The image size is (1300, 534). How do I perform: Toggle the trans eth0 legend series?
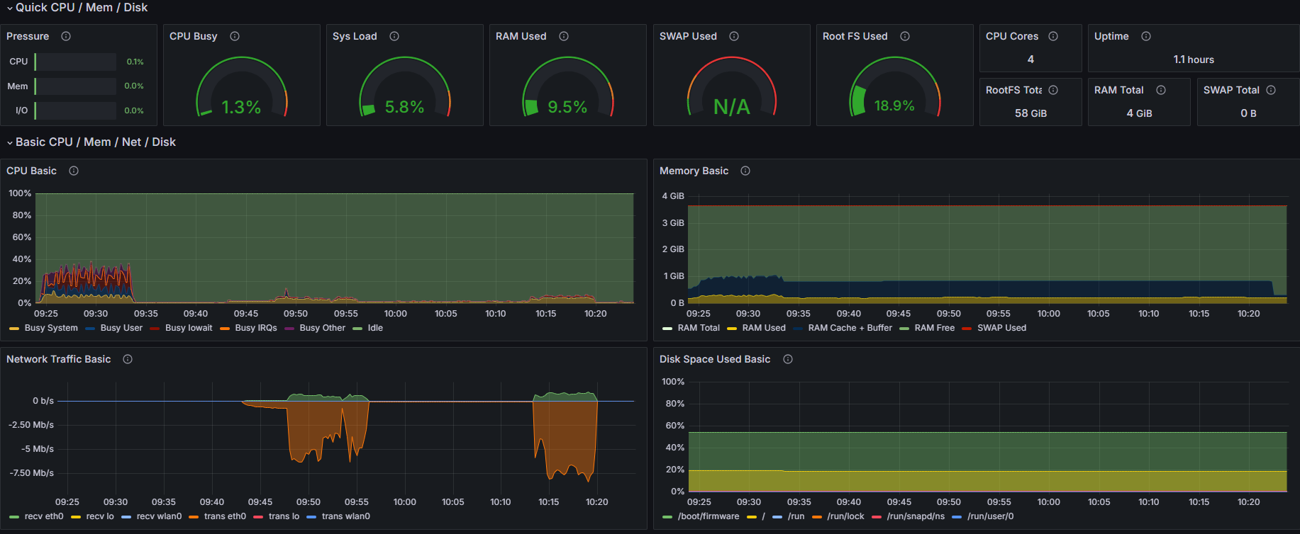(225, 516)
